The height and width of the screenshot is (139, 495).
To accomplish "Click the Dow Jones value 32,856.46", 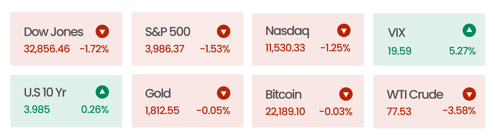I will [x=47, y=49].
